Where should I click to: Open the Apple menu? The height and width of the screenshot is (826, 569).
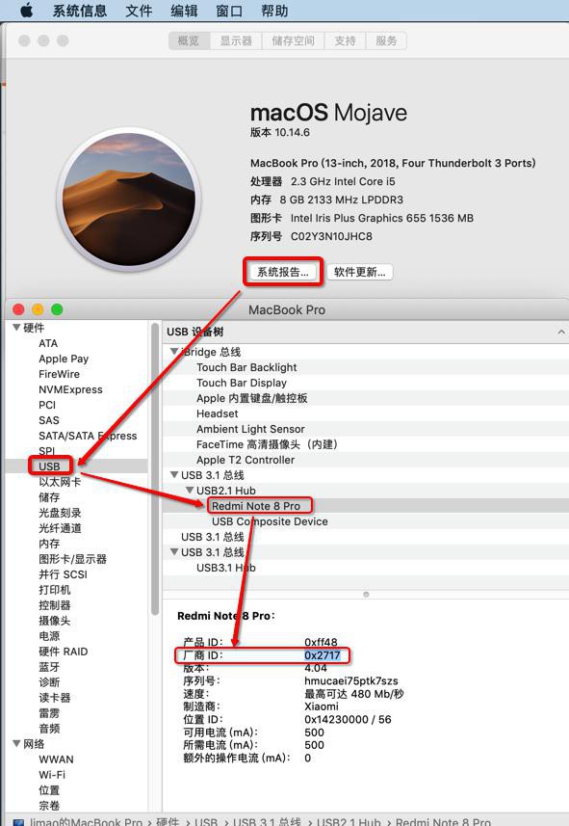(26, 10)
